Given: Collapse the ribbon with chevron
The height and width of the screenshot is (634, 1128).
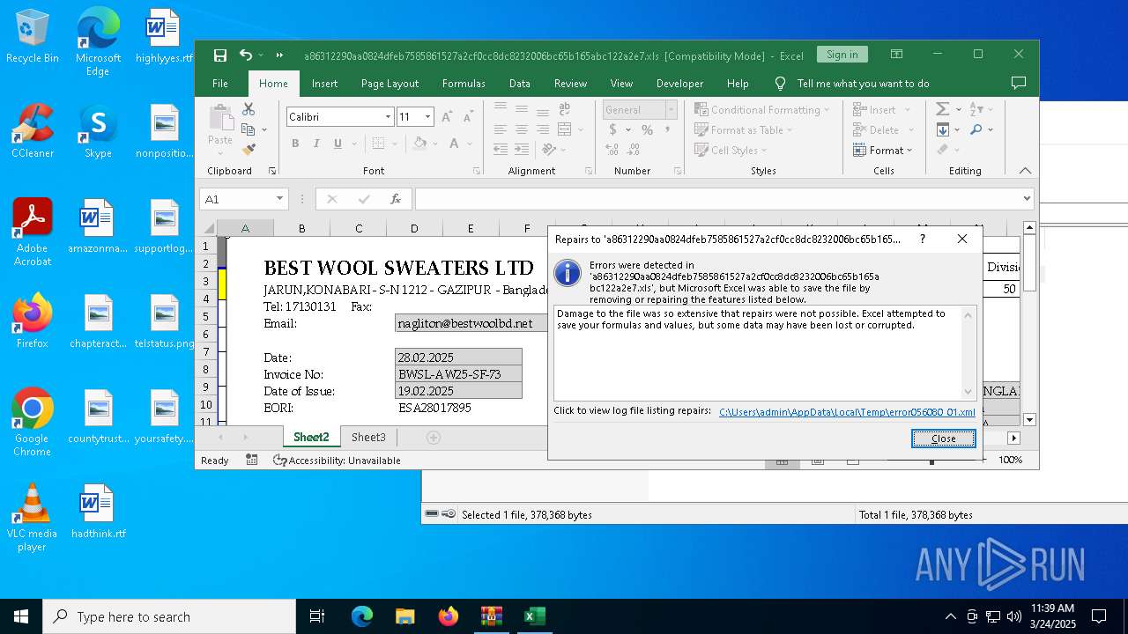Looking at the screenshot, I should 1025,170.
